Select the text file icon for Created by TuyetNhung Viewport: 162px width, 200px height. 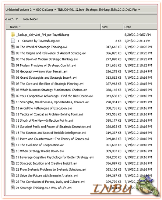point(13,41)
